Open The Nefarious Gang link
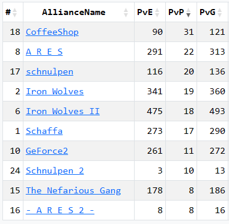This screenshot has height=224, width=229. (x=73, y=190)
